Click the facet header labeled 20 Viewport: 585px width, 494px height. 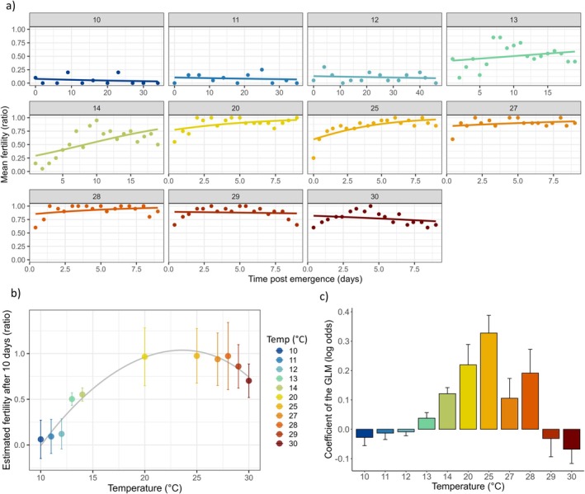click(235, 108)
